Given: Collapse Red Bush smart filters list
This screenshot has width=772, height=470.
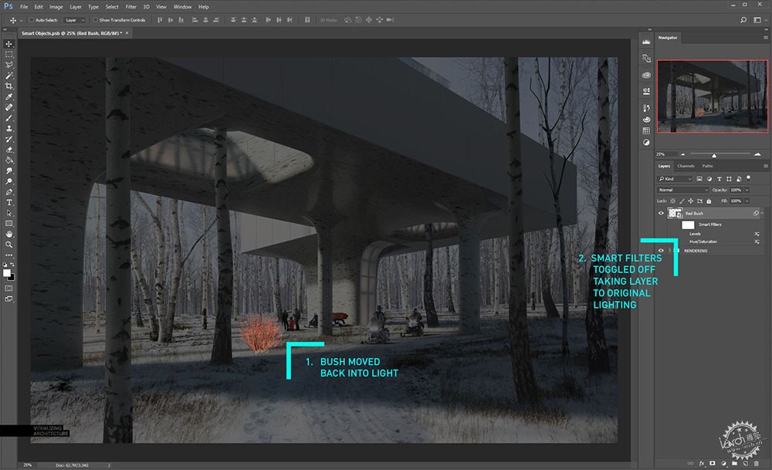Looking at the screenshot, I should click(762, 213).
